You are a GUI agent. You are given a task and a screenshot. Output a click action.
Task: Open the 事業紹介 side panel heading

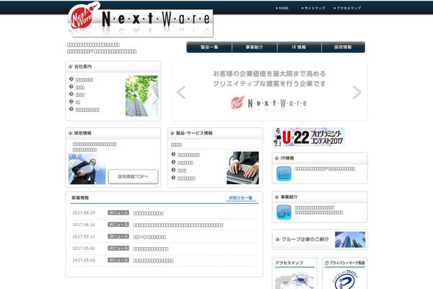tap(289, 197)
